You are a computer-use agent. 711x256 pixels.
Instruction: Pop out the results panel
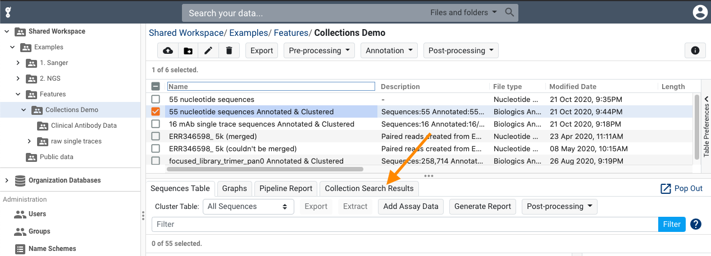(682, 189)
